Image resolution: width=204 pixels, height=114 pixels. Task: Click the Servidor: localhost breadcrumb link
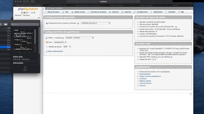tap(55, 8)
